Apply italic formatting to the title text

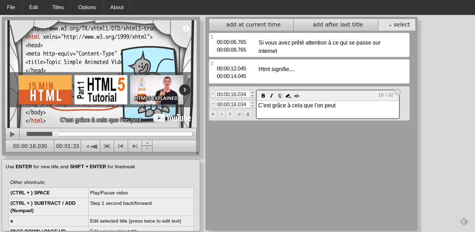point(271,96)
